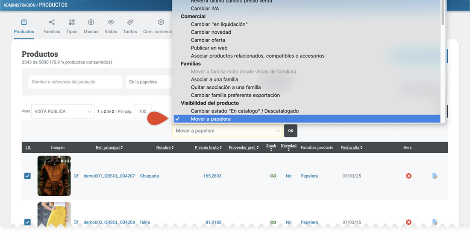Click Papelera family link in falda row
470x244 pixels.
pyautogui.click(x=309, y=222)
